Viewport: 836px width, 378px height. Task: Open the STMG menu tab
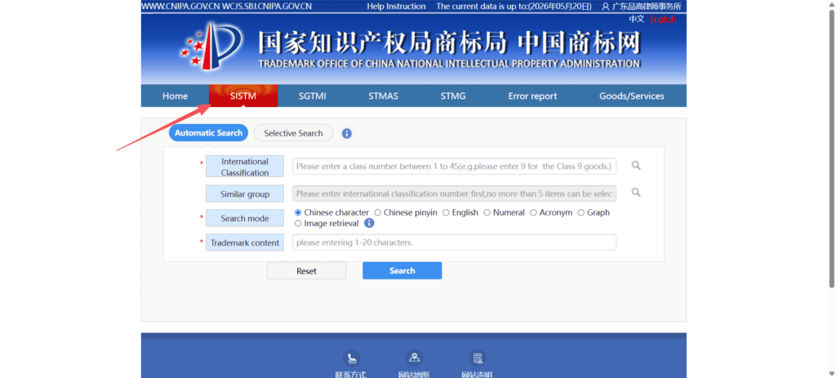point(453,96)
